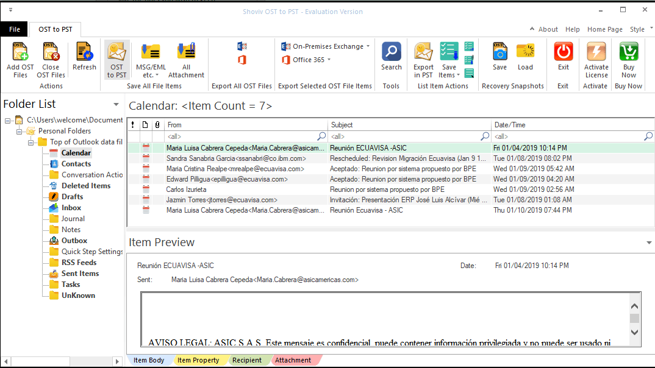This screenshot has width=655, height=368.
Task: Click the Refresh icon in Actions group
Action: point(84,55)
